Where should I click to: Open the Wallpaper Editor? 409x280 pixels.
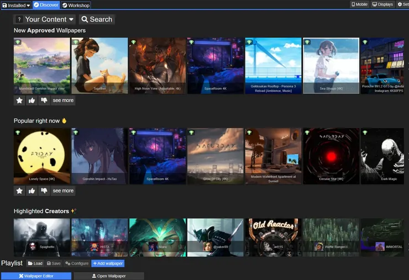pyautogui.click(x=36, y=276)
